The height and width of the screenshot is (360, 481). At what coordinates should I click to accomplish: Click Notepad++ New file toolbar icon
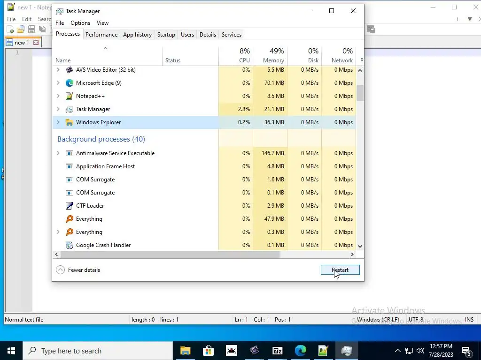[x=10, y=30]
